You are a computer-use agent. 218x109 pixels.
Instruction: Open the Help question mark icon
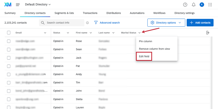185,5
